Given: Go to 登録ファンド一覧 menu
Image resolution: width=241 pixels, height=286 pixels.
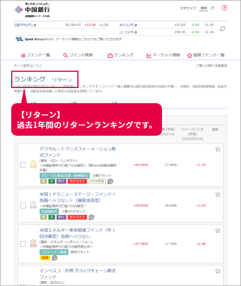Looking at the screenshot, I should pos(206,55).
